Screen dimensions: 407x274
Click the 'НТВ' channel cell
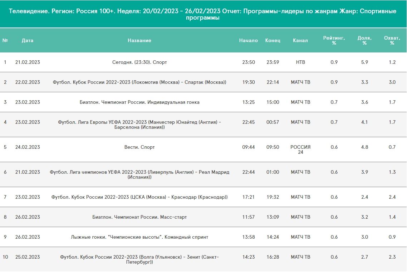coord(300,62)
